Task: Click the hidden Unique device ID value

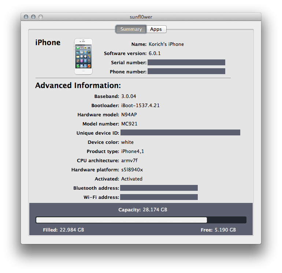Action: pyautogui.click(x=180, y=132)
